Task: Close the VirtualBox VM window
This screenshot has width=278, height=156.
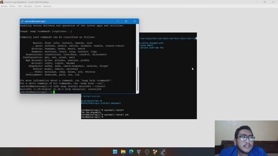Action: point(273,2)
